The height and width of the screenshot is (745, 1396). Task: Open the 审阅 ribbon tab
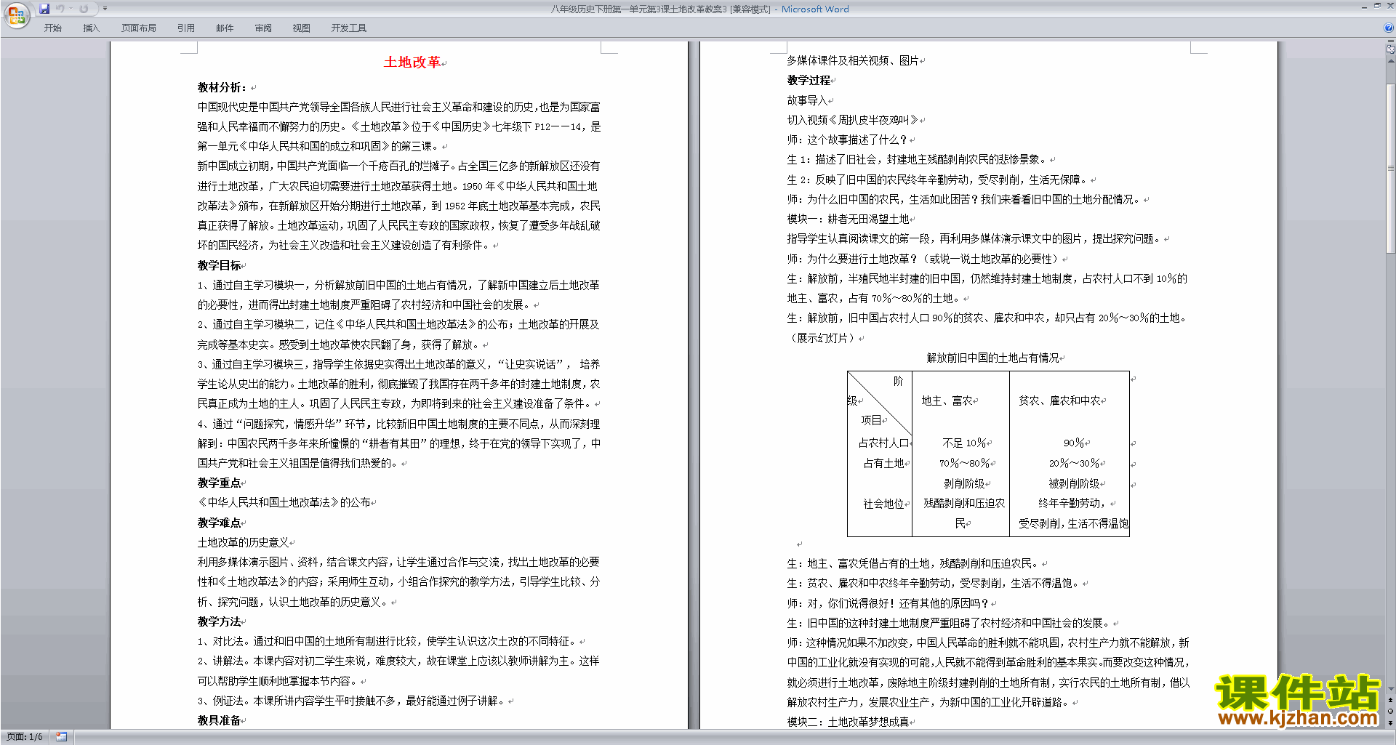coord(263,28)
